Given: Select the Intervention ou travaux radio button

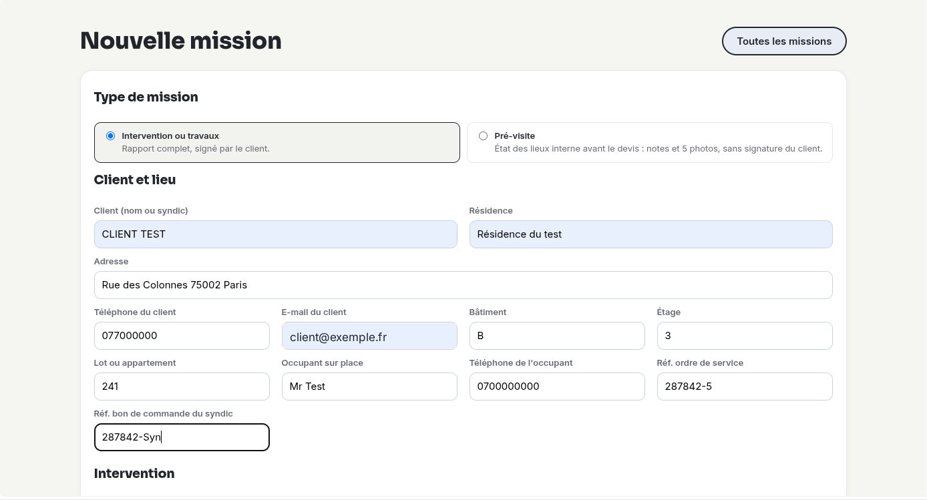Looking at the screenshot, I should click(x=111, y=136).
